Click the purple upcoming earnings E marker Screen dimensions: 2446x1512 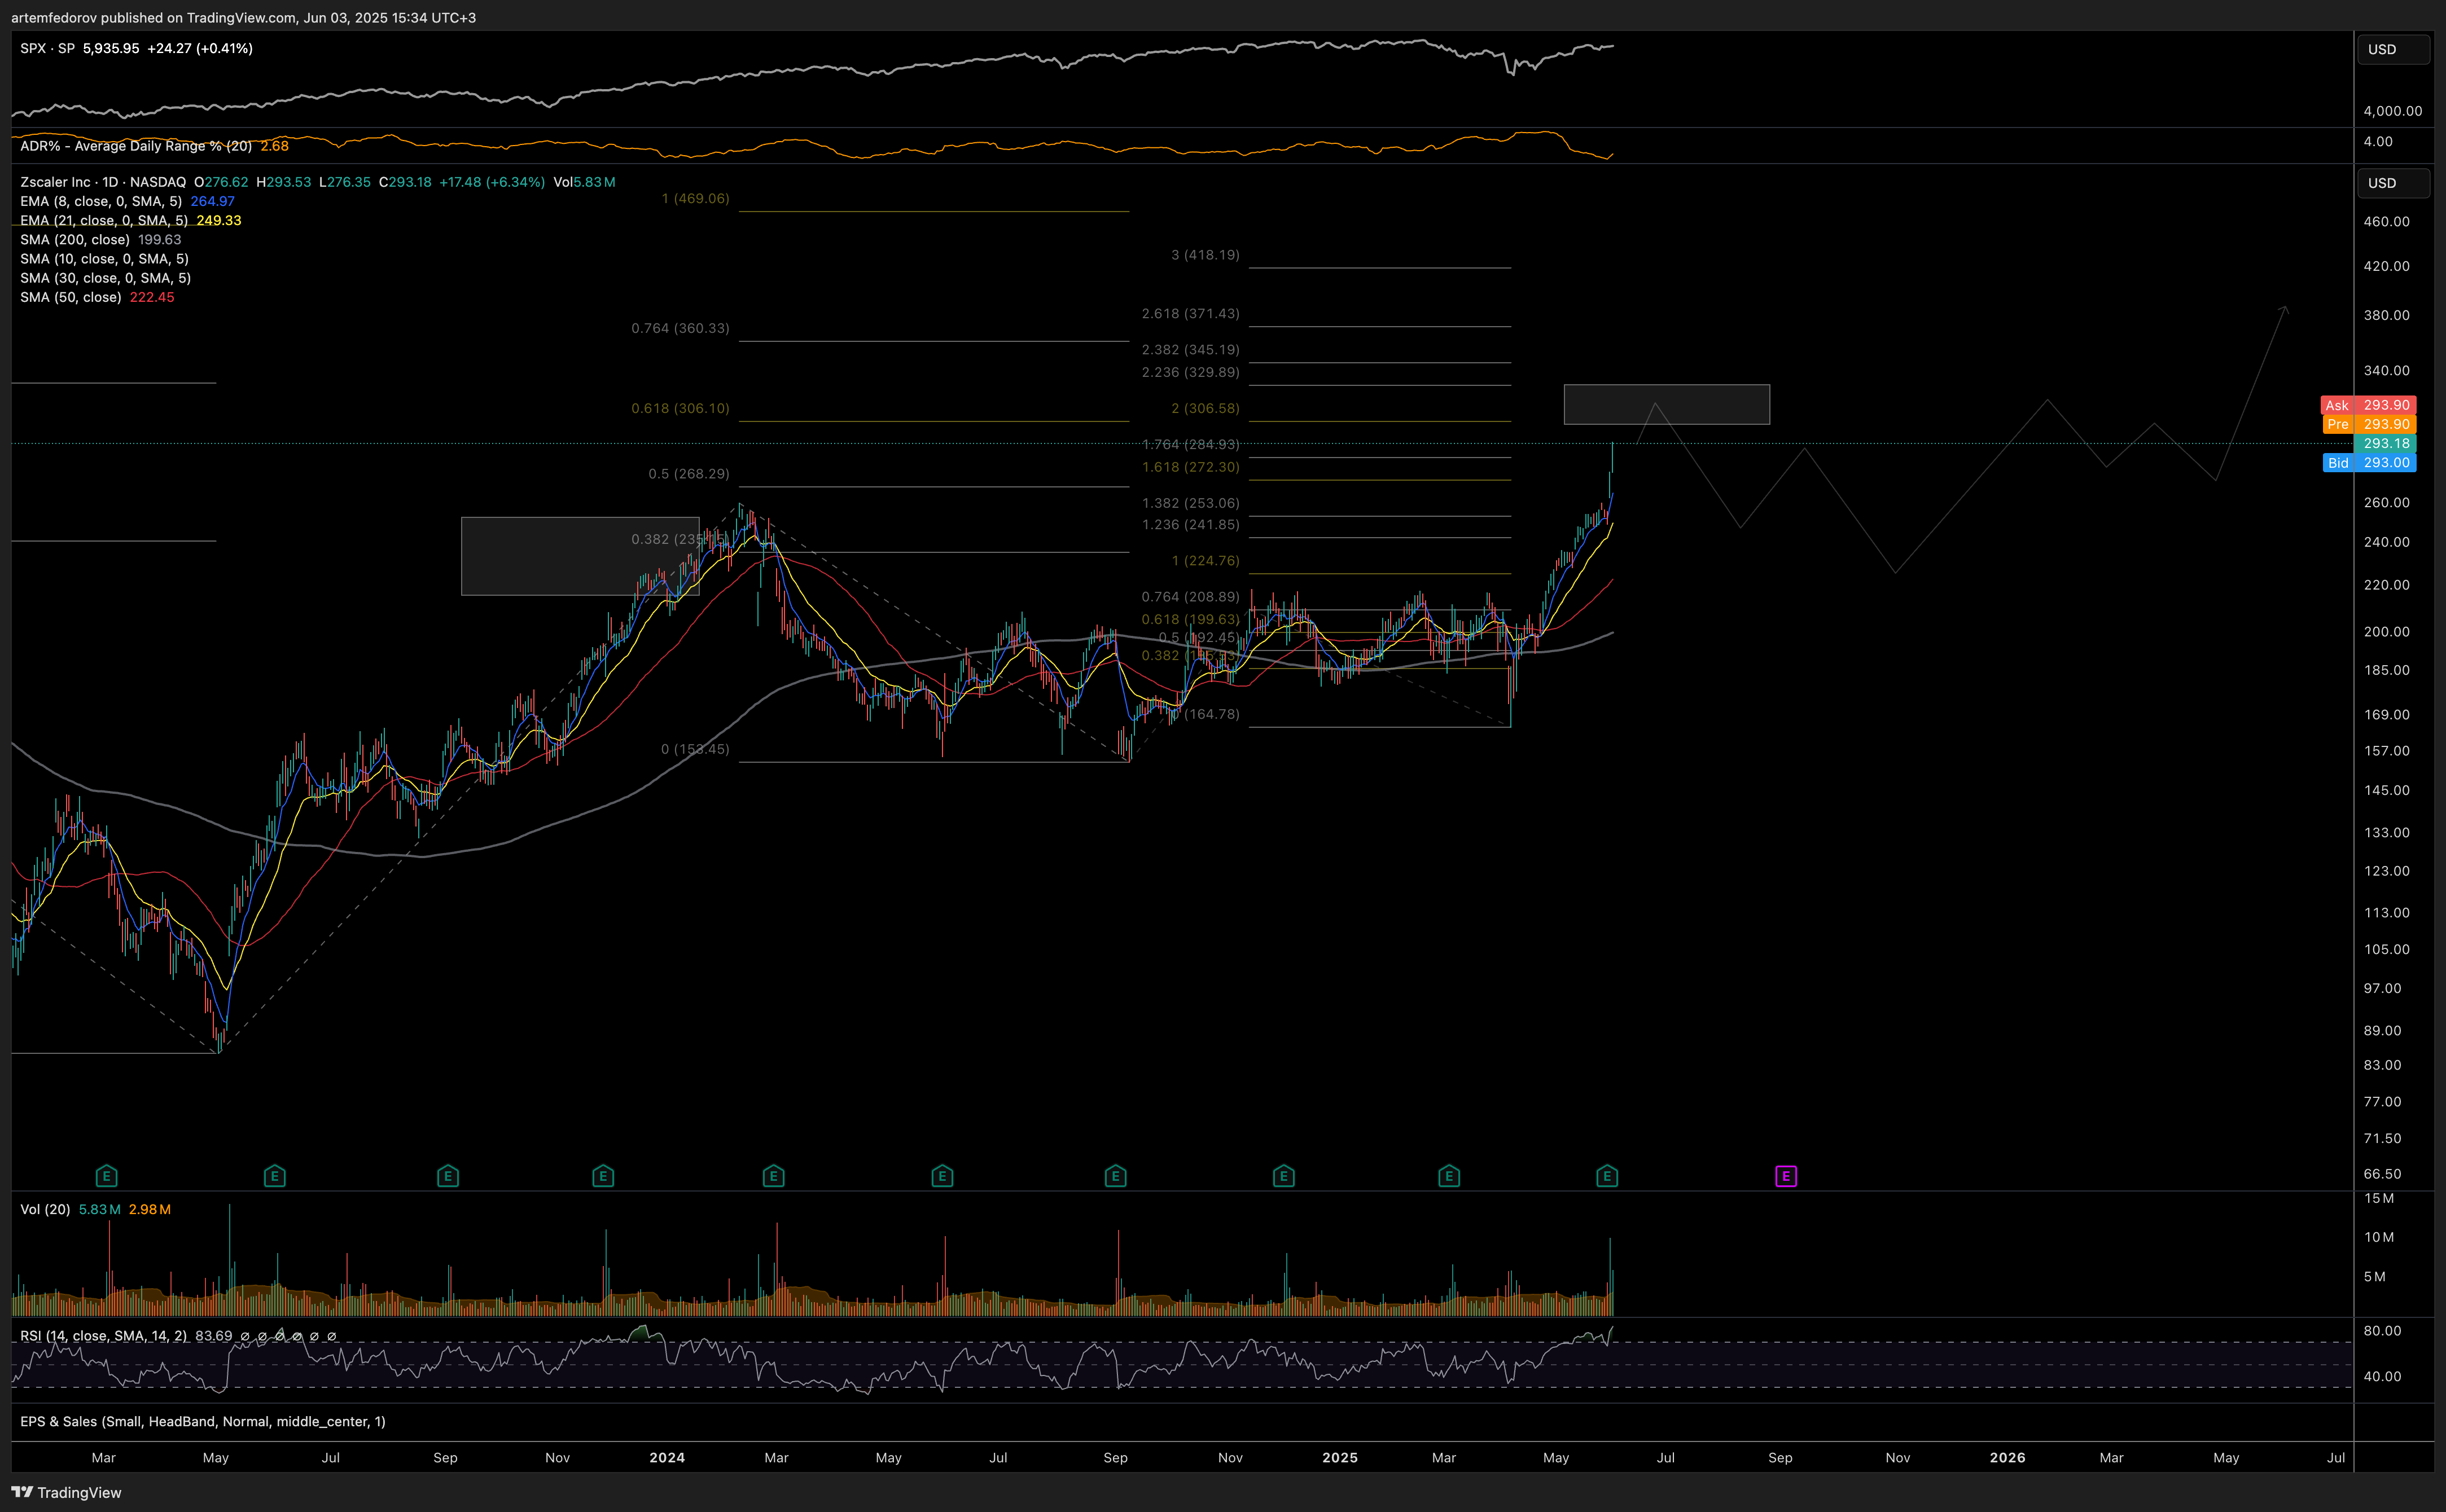coord(1786,1176)
